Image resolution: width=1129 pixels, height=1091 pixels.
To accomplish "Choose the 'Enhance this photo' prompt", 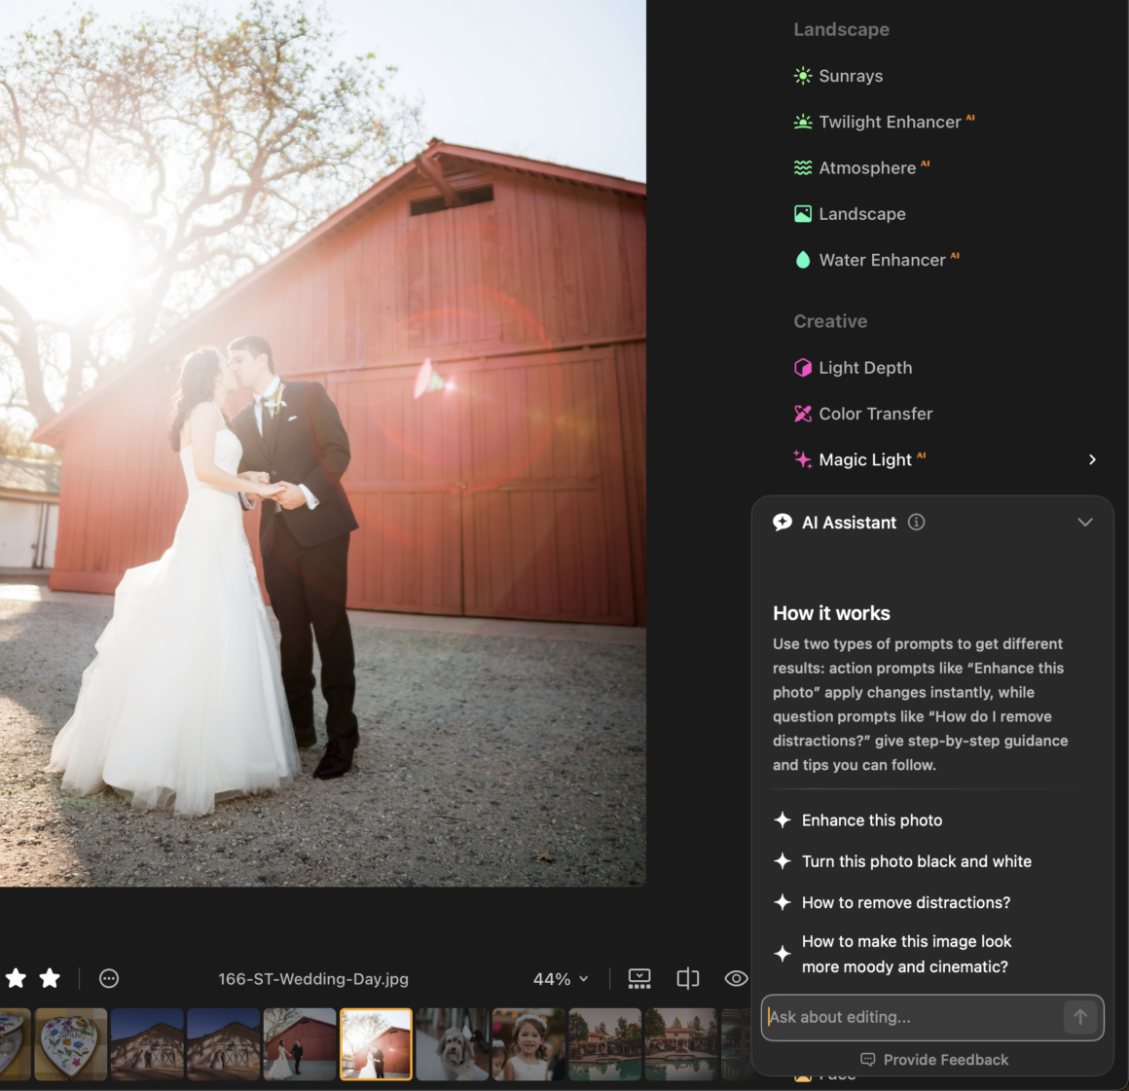I will click(871, 820).
